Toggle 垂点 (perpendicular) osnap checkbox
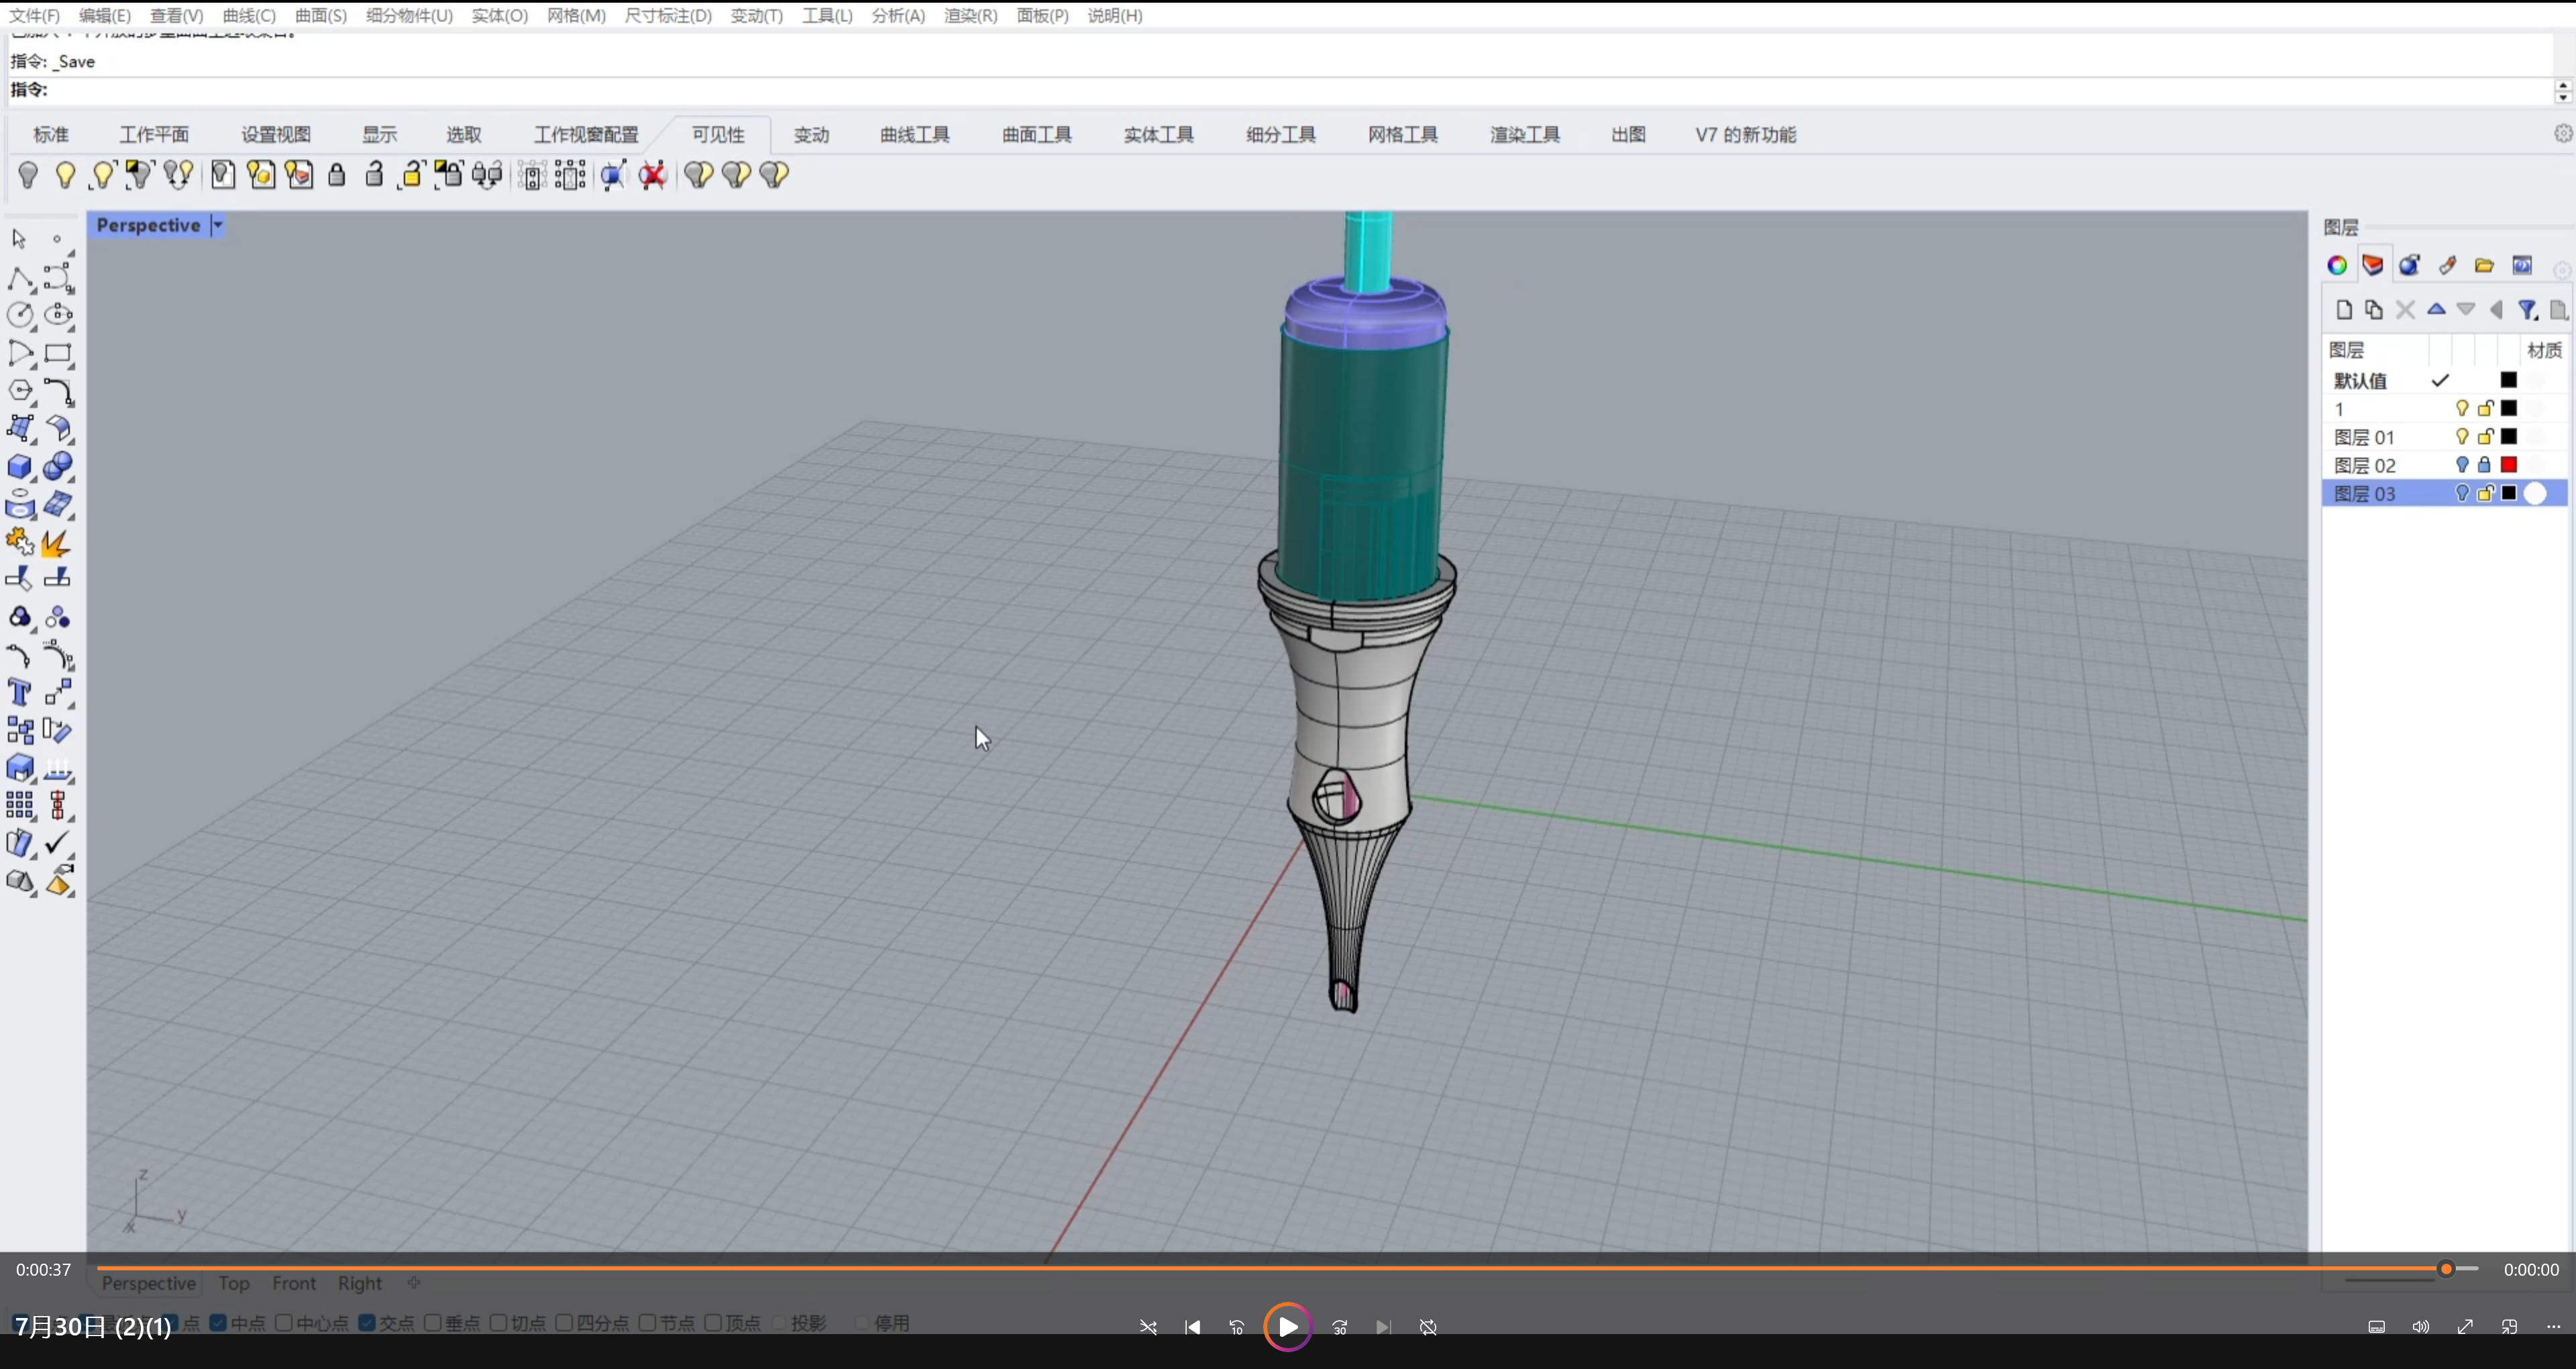2576x1369 pixels. 433,1323
